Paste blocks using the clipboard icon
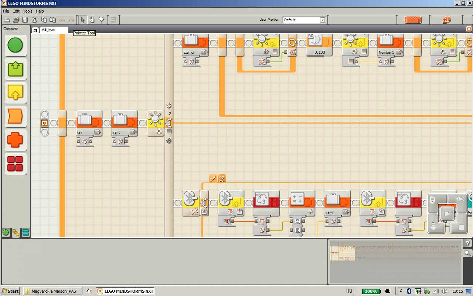The height and width of the screenshot is (296, 473). [x=52, y=20]
